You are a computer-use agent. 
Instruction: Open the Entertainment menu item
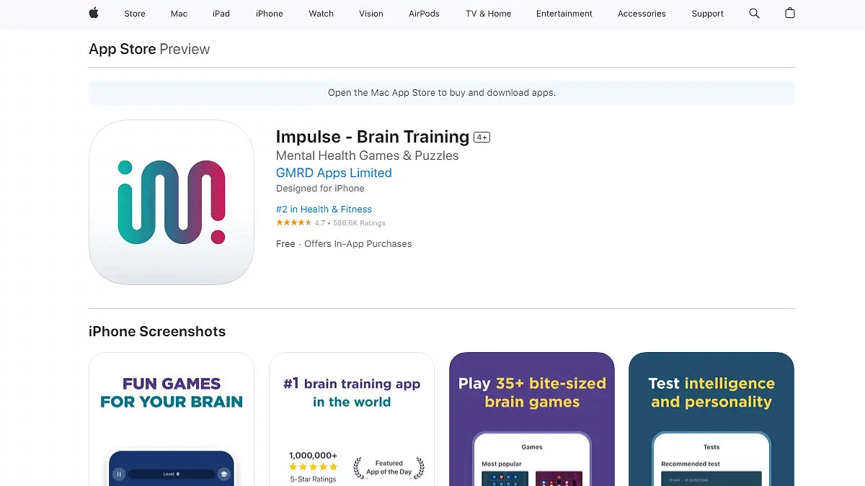[564, 14]
